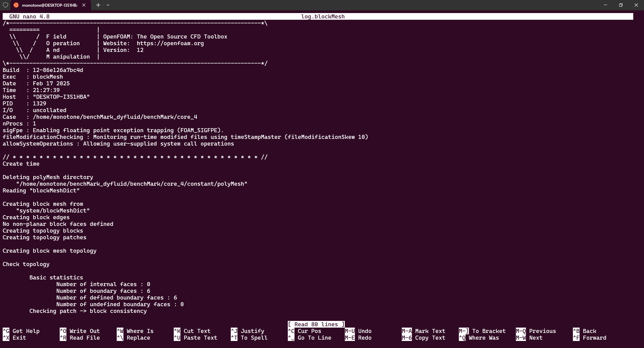Screen dimensions: 644x348
Task: Click the ^C Cur Pos shortcut
Action: 305,331
